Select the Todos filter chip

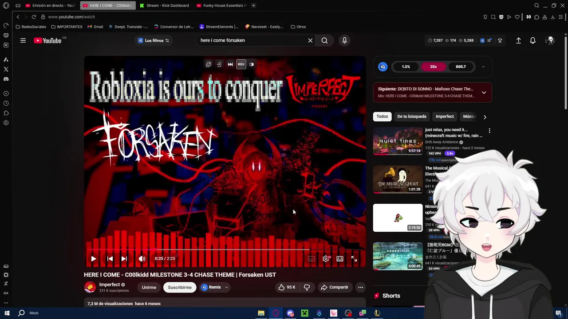coord(382,117)
